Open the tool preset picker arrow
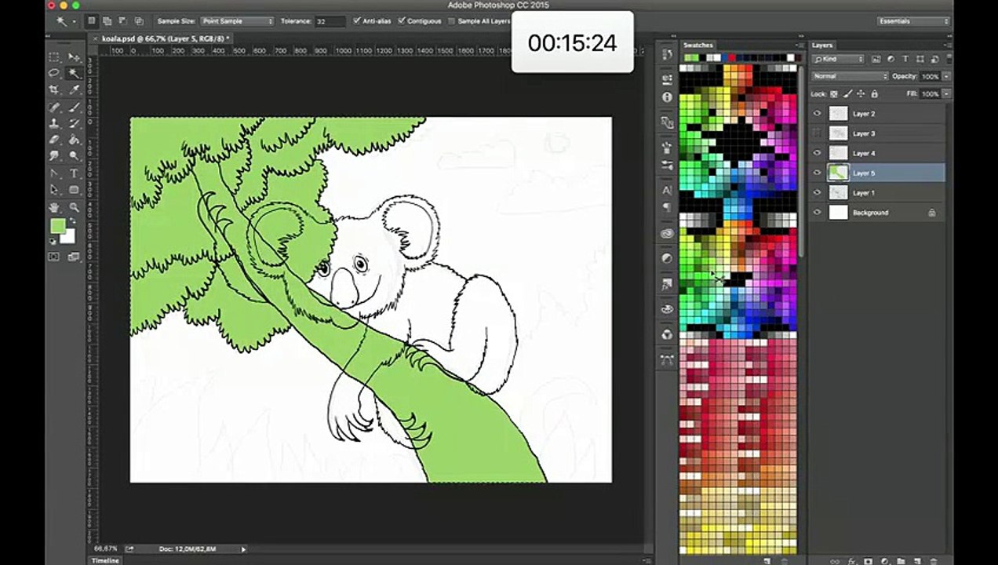 click(75, 21)
